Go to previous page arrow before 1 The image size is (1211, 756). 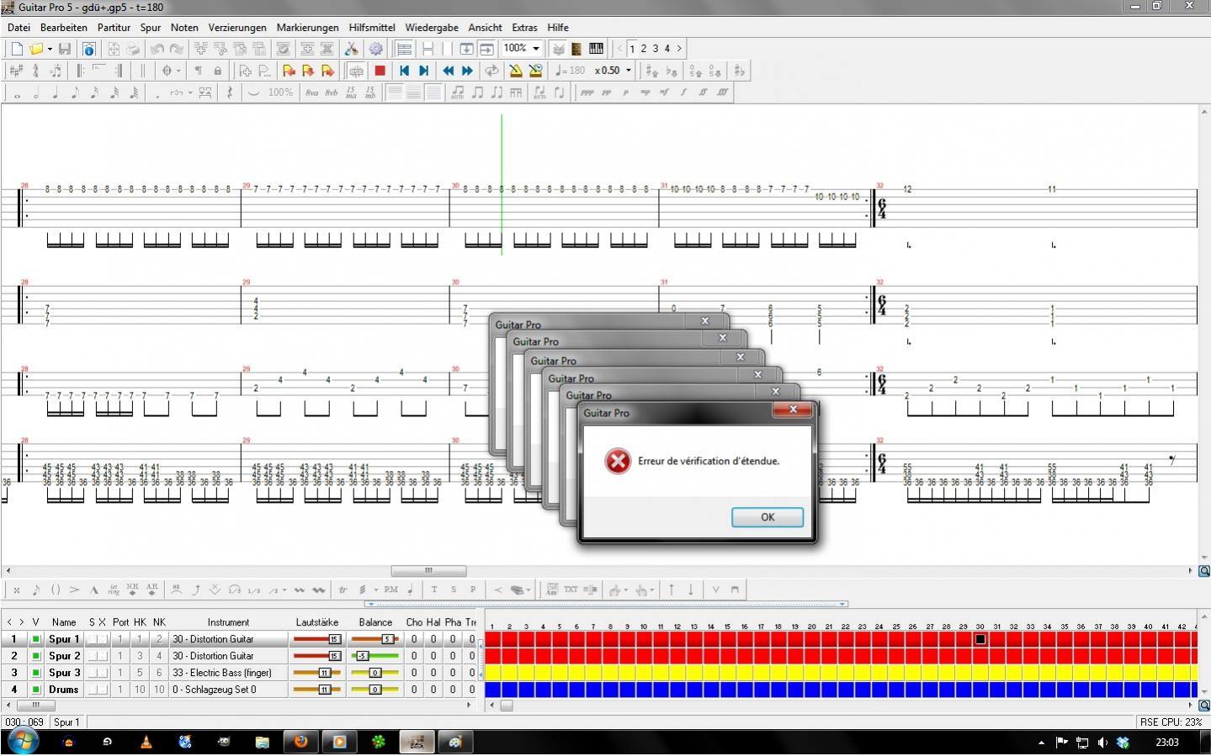pos(620,49)
